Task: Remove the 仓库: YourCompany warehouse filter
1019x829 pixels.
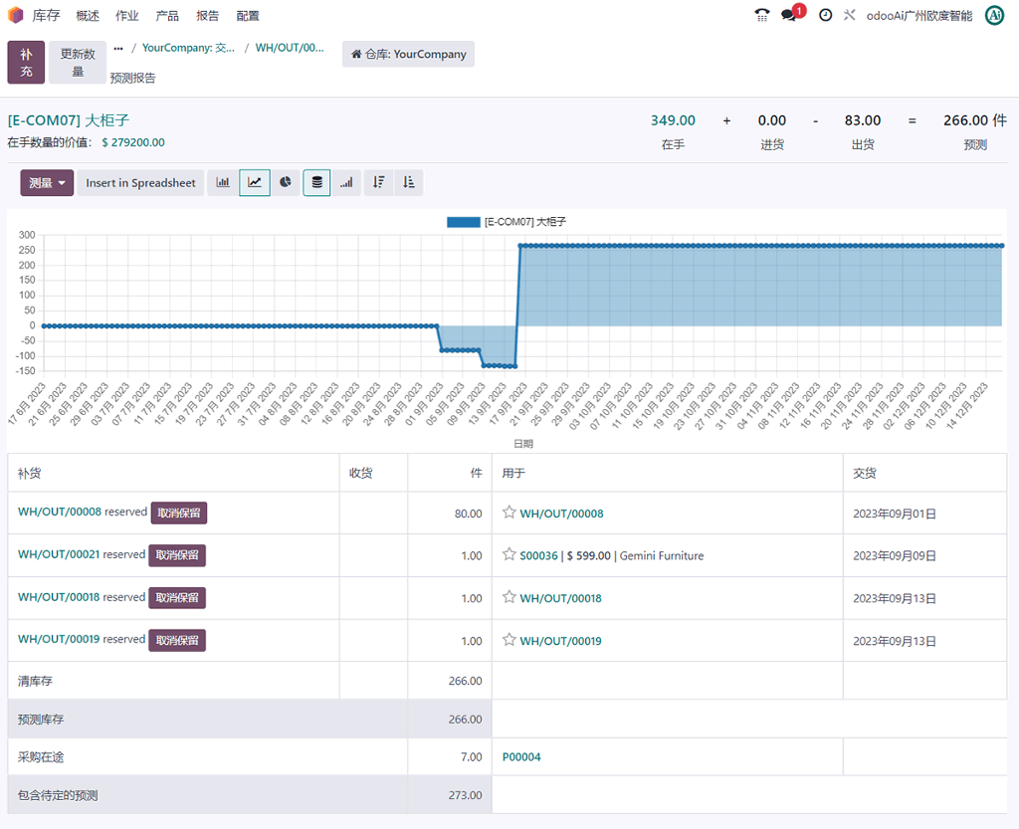Action: pos(408,54)
